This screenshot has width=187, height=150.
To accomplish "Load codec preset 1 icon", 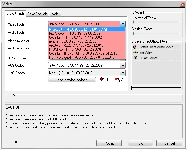I will (103, 80).
